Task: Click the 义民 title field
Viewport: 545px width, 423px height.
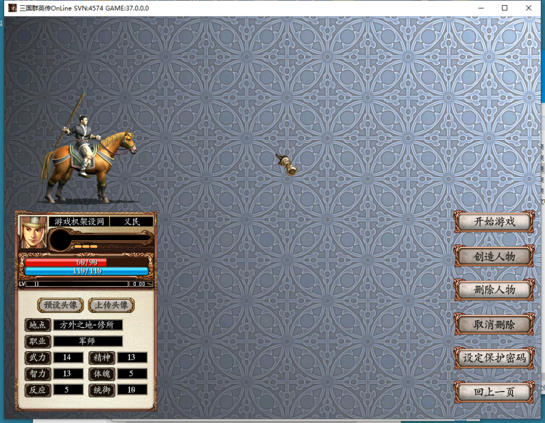Action: [132, 221]
